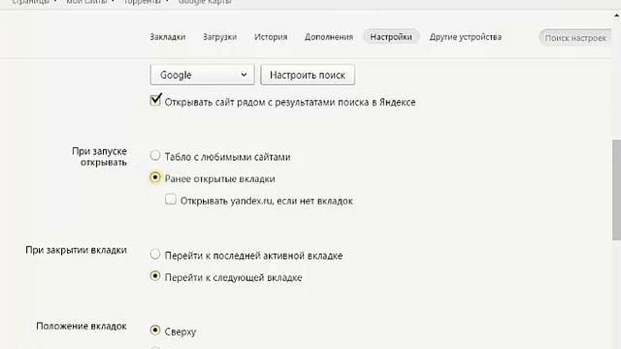Open the История tab
This screenshot has height=349, width=621.
271,37
